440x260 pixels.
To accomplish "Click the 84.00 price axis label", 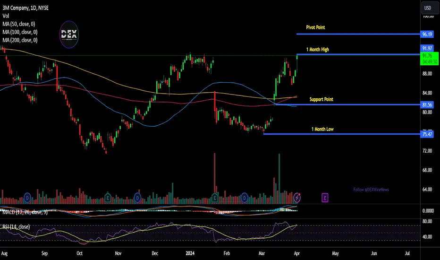I will tap(427, 93).
